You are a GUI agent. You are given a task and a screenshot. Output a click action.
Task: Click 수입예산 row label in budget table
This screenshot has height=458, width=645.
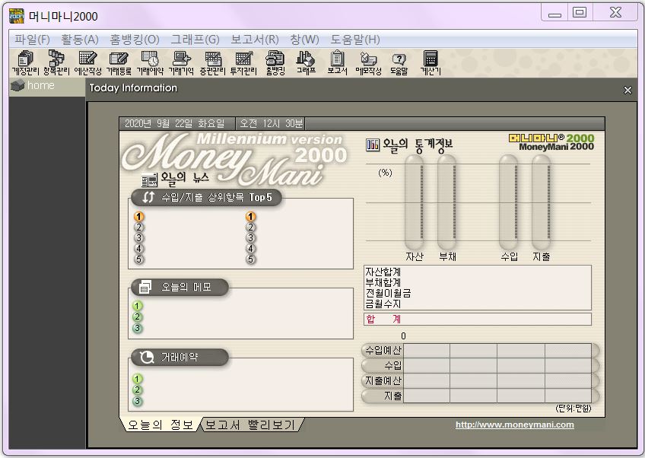[383, 350]
